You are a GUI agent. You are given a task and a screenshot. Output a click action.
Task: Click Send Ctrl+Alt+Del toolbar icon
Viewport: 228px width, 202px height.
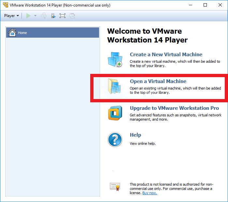pyautogui.click(x=44, y=16)
